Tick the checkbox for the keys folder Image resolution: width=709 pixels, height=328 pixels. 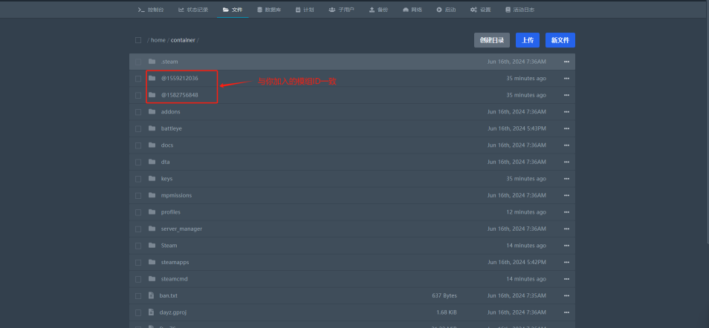(x=138, y=178)
